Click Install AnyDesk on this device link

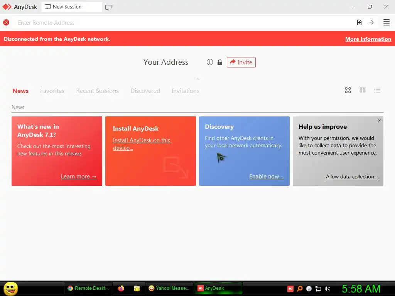tap(142, 144)
